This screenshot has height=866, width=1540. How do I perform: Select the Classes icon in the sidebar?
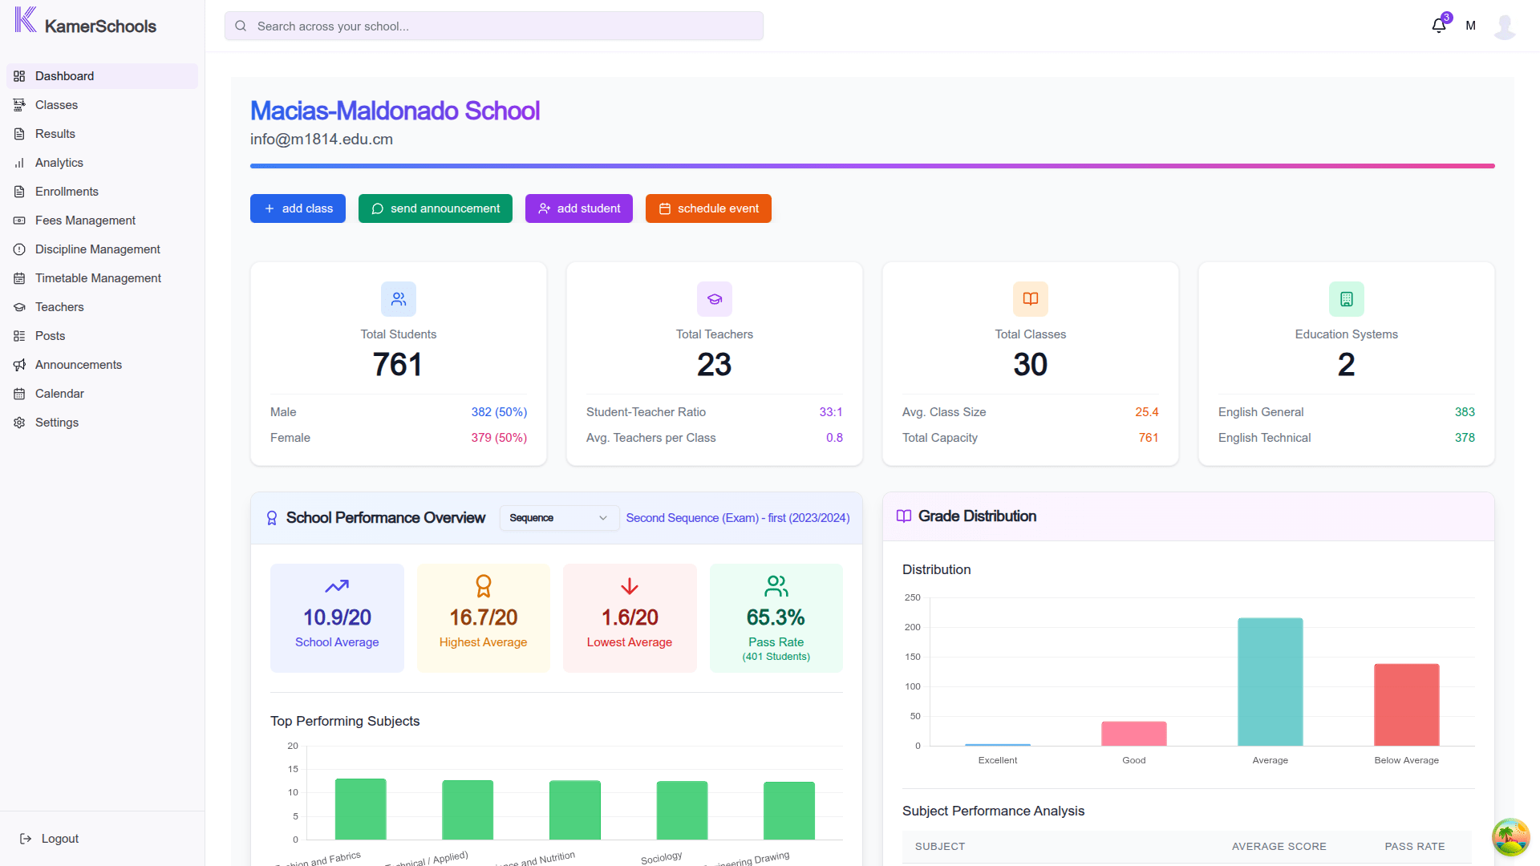19,104
